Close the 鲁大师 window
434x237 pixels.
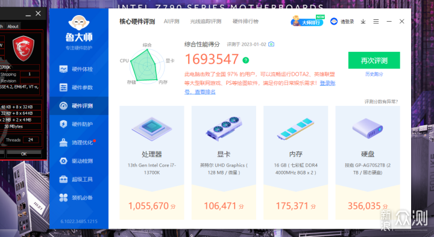(x=402, y=22)
